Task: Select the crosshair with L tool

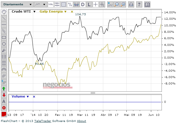Action: click(x=102, y=4)
